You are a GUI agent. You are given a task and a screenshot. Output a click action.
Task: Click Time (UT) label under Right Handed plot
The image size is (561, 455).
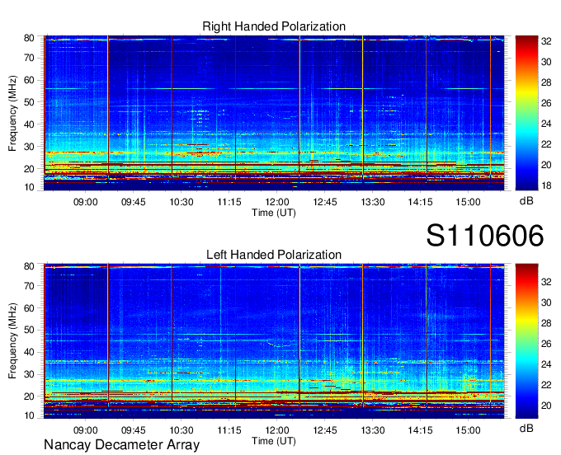coord(274,213)
